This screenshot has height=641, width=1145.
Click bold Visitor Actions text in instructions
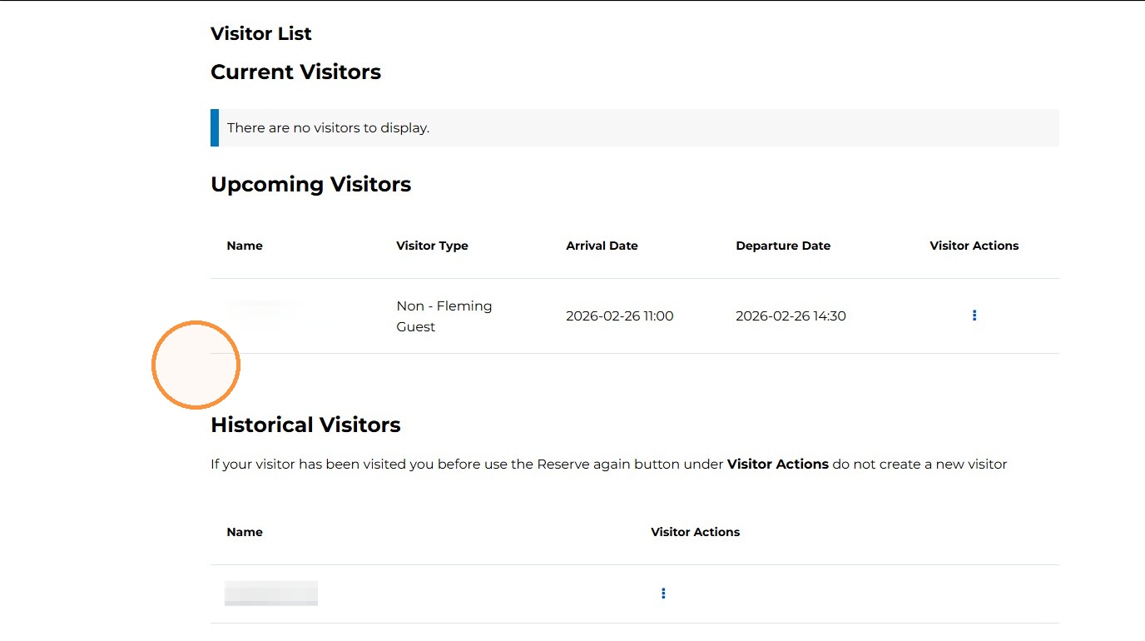778,465
